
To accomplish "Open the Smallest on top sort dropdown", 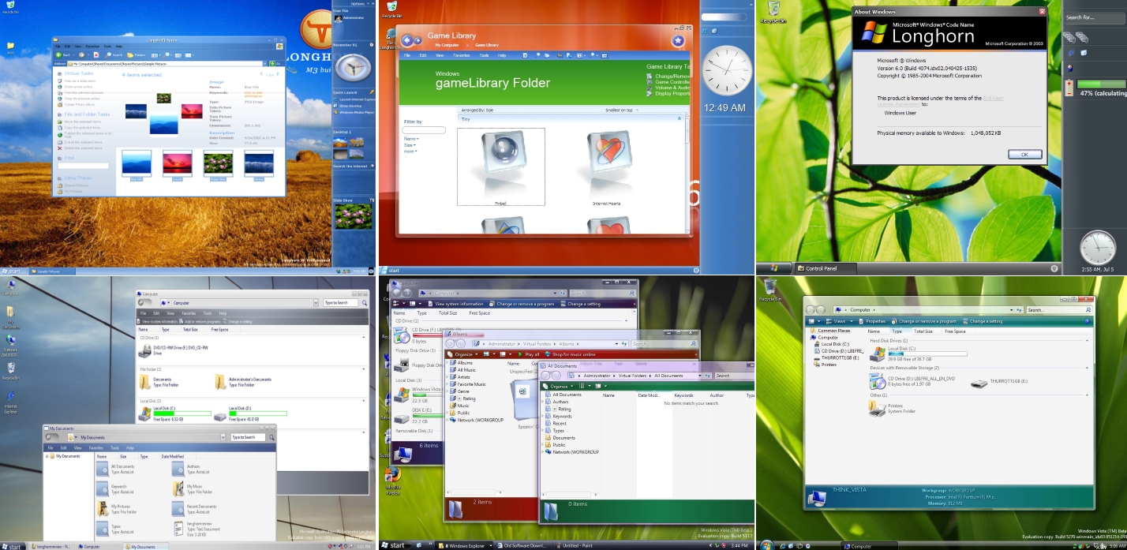I will tap(621, 110).
